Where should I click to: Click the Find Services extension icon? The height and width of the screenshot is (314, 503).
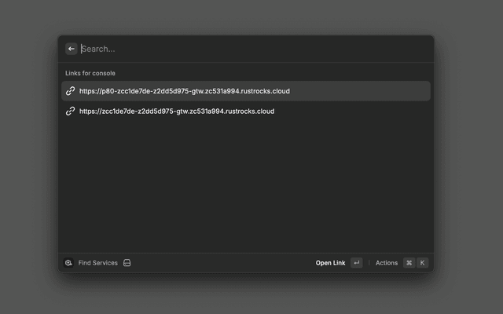click(x=69, y=263)
